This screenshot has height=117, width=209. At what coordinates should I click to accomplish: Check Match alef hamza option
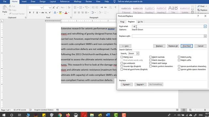tap(150, 63)
